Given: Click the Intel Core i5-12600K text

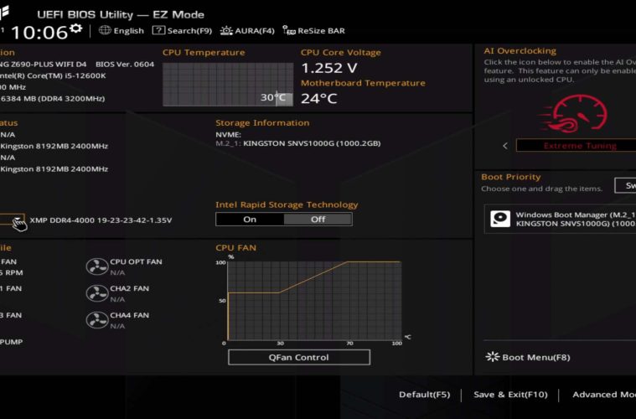Looking at the screenshot, I should 53,75.
